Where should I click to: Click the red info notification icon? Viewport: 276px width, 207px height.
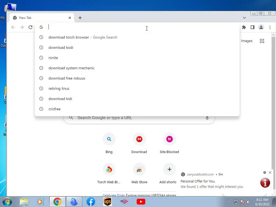tap(265, 183)
